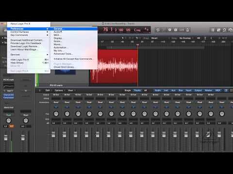This screenshot has width=233, height=174.
Task: Click the Compressor plug-in slot
Action: (9, 98)
